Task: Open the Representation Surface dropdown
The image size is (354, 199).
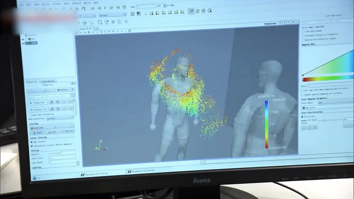Action: tap(60, 118)
